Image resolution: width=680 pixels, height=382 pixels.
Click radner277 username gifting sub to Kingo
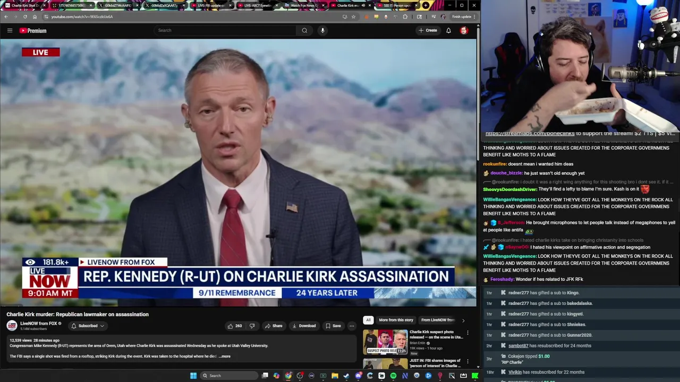tap(518, 293)
